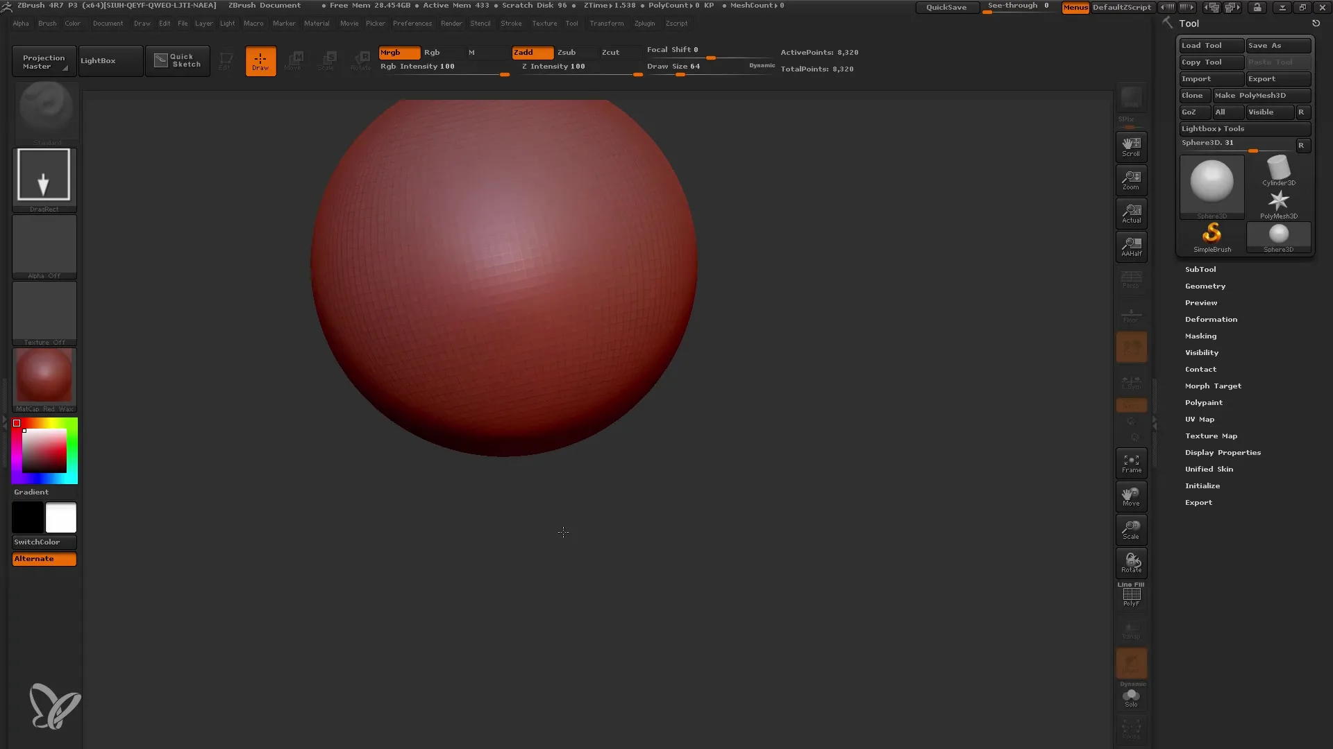Screen dimensions: 1333x749
Task: Select the Rotate tool in sidebar
Action: 1132,562
